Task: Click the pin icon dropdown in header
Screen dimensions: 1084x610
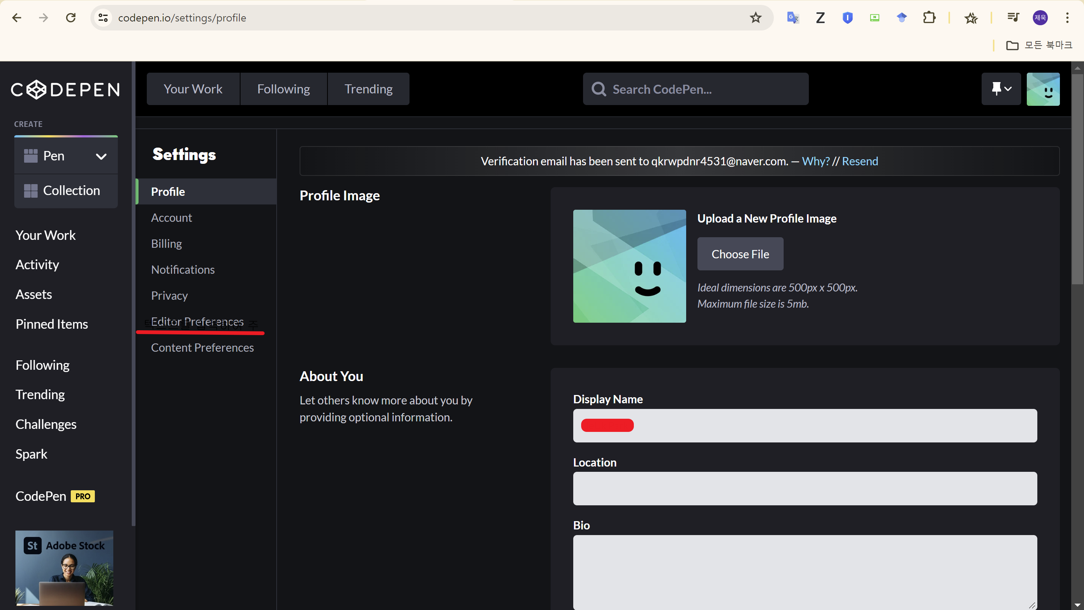Action: click(1001, 89)
